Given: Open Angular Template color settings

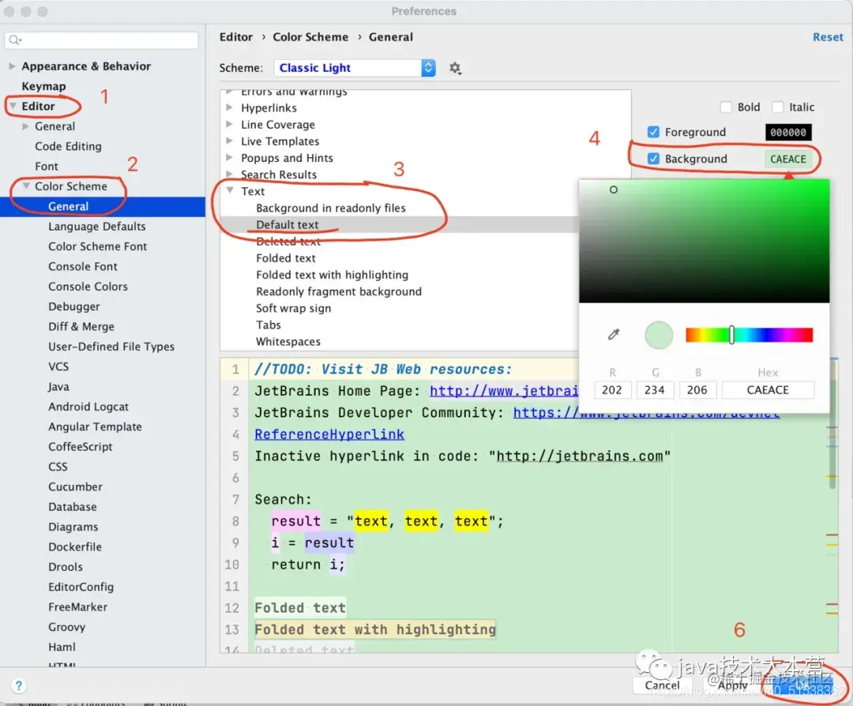Looking at the screenshot, I should [95, 427].
